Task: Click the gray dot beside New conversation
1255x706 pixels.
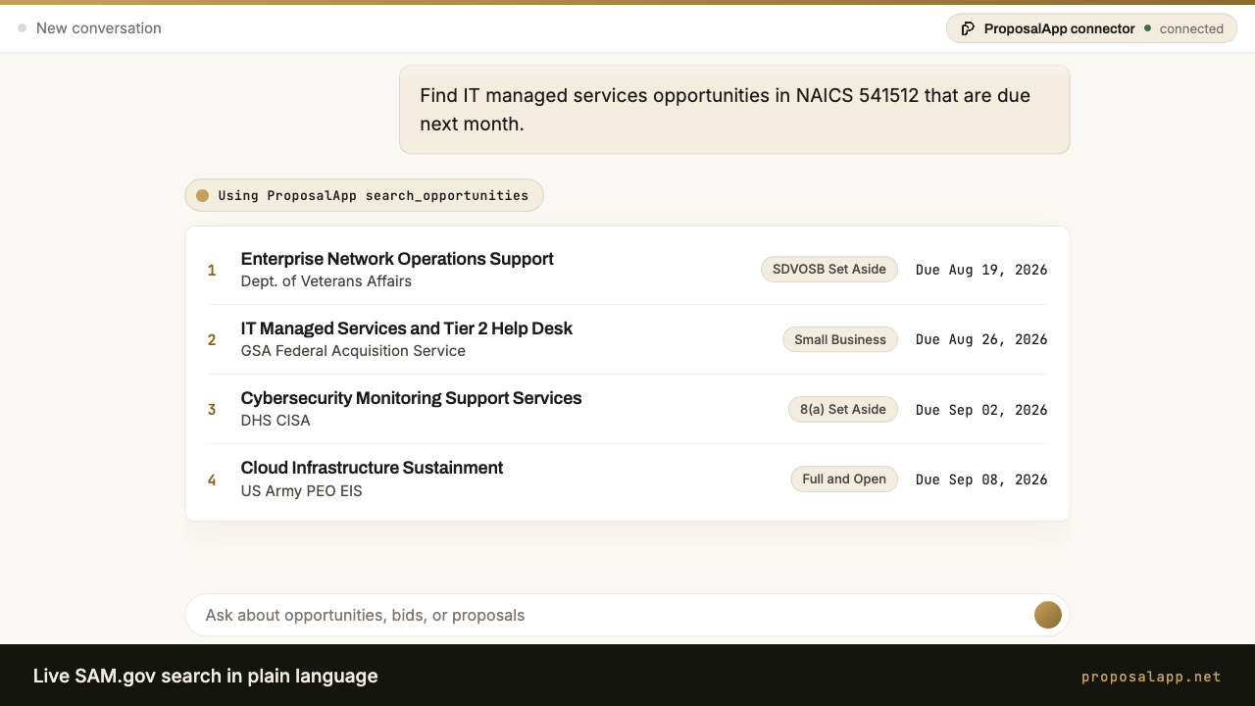Action: pos(22,28)
